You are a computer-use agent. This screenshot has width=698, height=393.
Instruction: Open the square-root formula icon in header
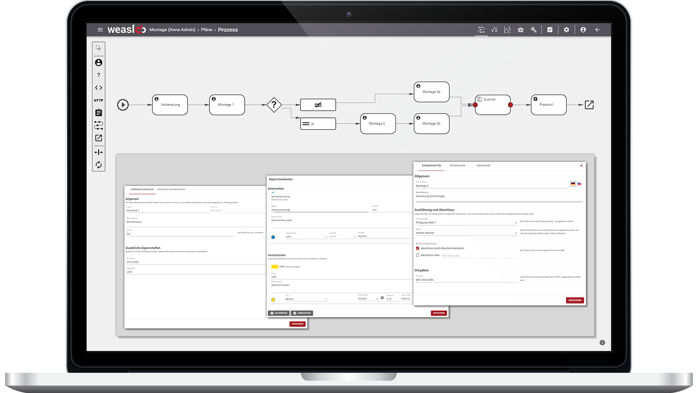coord(494,30)
